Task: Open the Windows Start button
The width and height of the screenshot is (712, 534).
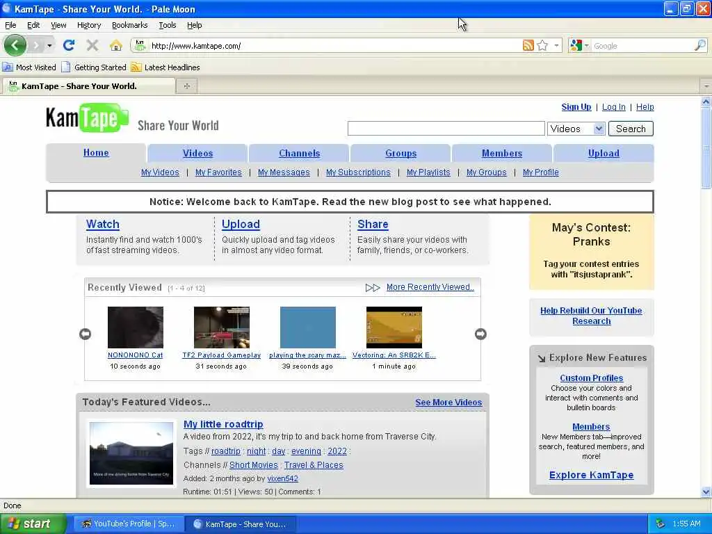Action: coord(32,524)
